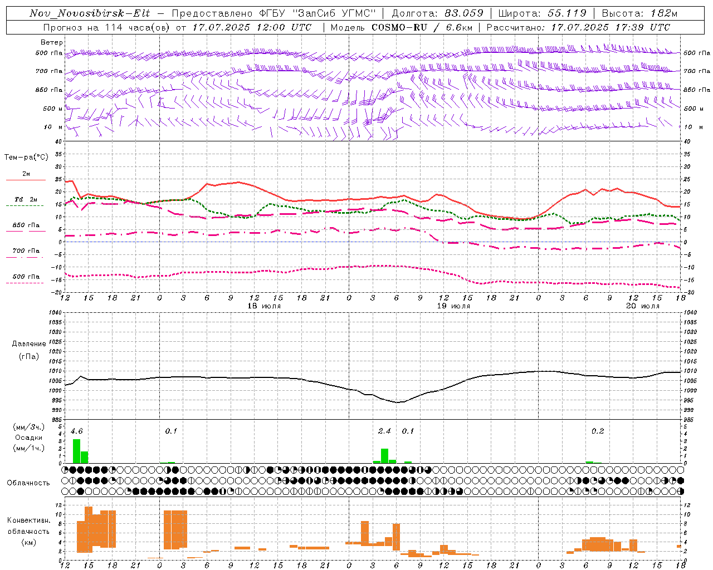The height and width of the screenshot is (570, 713).
Task: Click the green precipitation bar under 2.4
Action: tap(384, 456)
